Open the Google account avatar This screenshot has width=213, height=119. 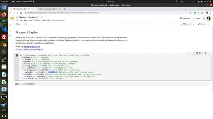(x=209, y=19)
